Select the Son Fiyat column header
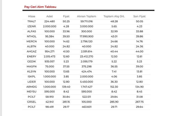The height and width of the screenshot is (116, 173). pyautogui.click(x=139, y=16)
